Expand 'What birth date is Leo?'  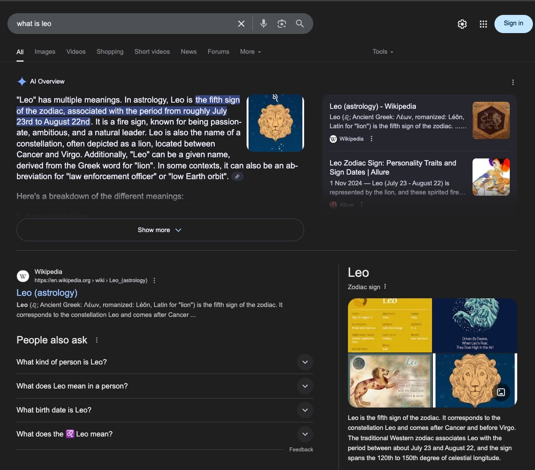pos(165,410)
